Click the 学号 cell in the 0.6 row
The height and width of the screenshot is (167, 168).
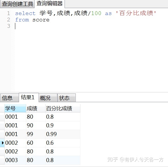(x=15, y=143)
